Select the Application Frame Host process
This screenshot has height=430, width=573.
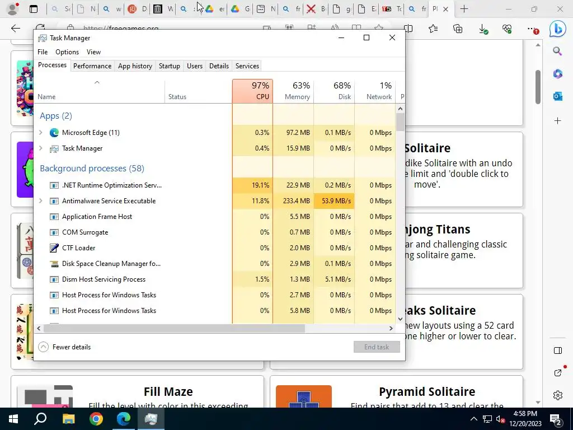tap(214, 217)
